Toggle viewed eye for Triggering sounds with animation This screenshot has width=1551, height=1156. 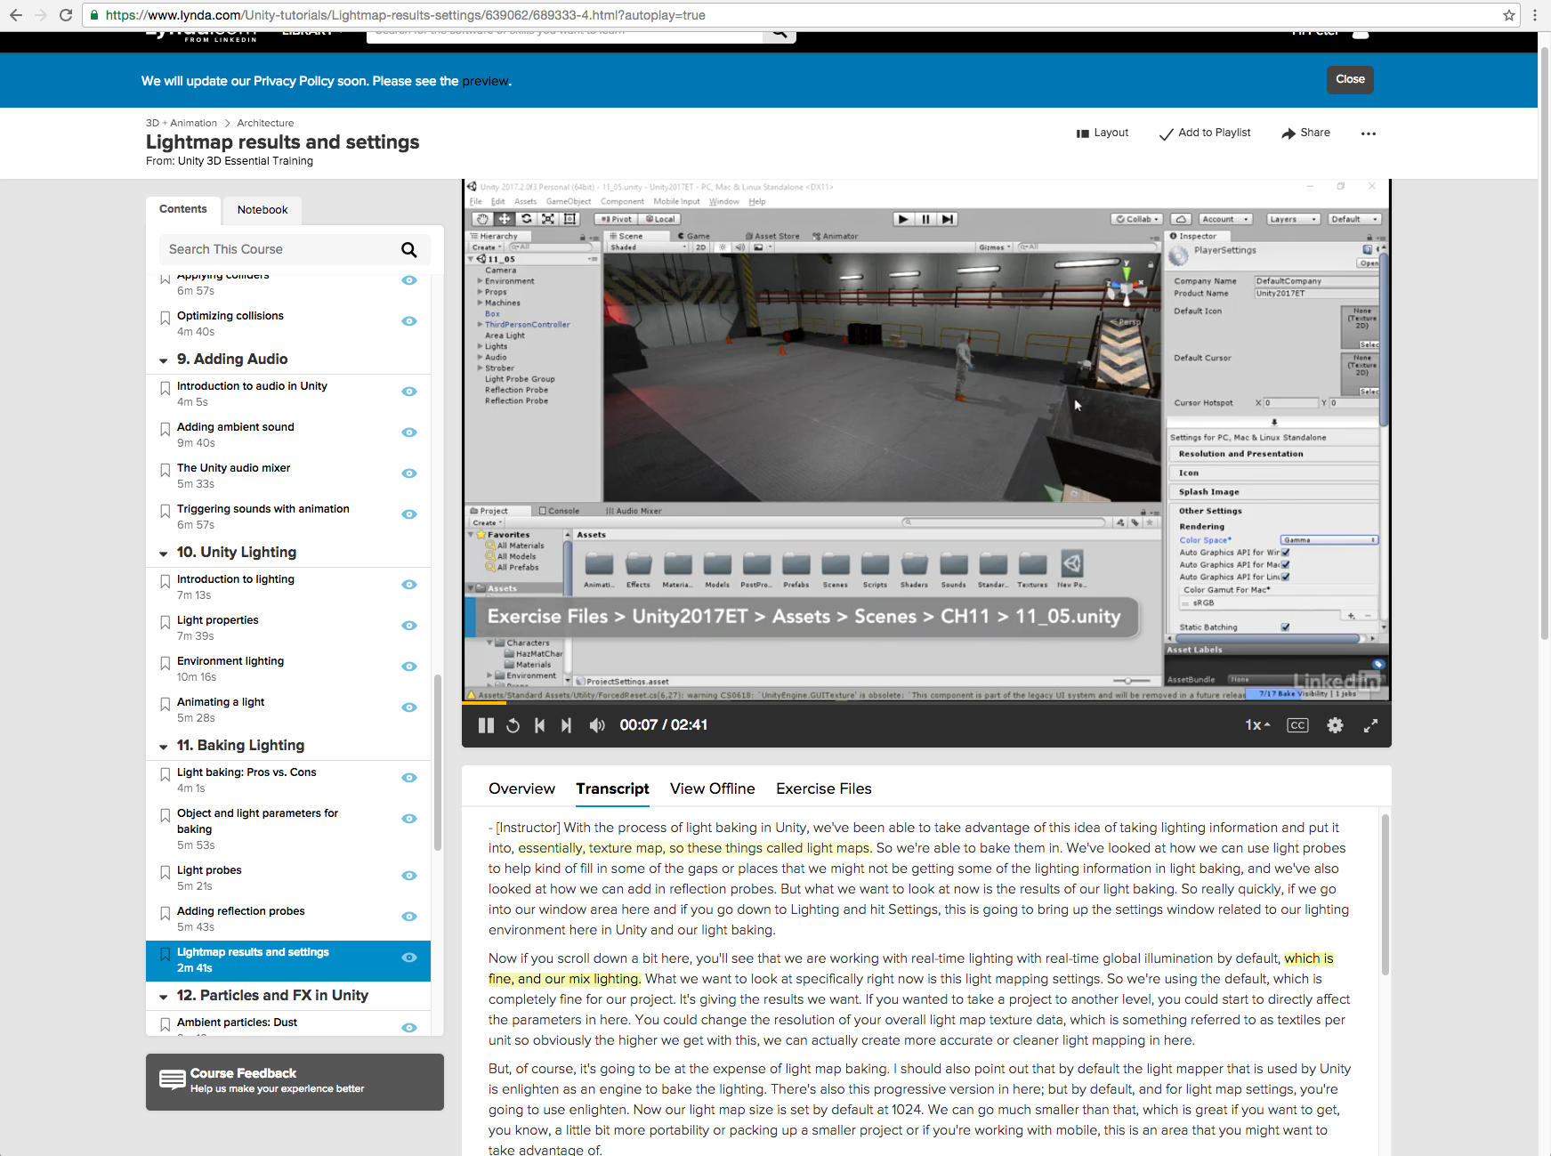click(x=409, y=514)
